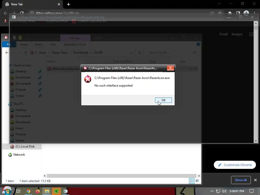Bookmark this page with the star icon
This screenshot has width=260, height=195.
[x=220, y=13]
